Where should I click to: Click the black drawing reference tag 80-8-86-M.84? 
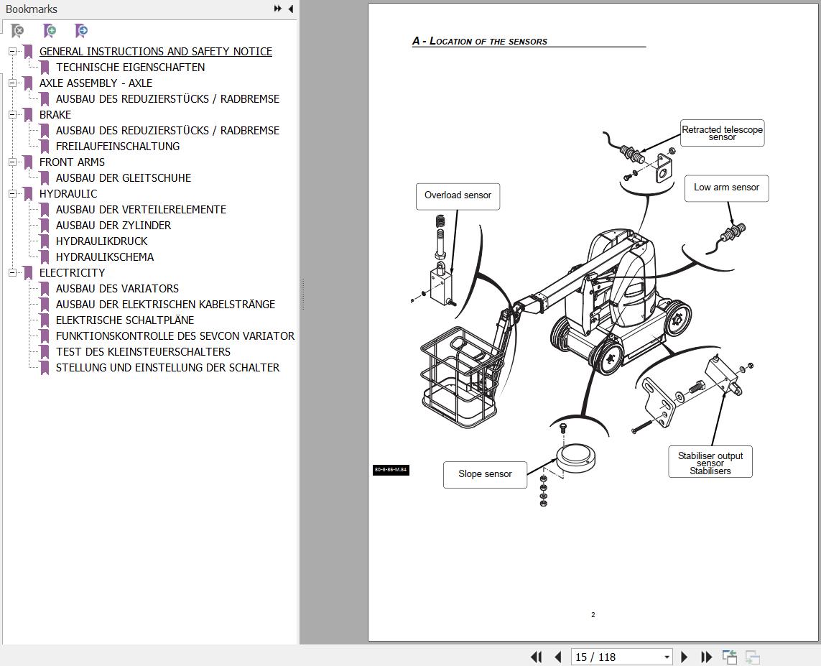click(x=391, y=470)
